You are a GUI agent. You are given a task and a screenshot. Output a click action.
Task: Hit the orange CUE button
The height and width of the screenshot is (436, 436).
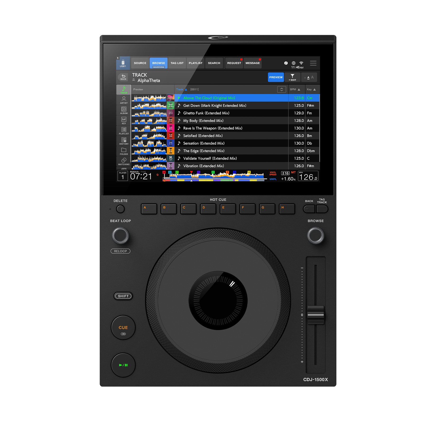click(123, 328)
